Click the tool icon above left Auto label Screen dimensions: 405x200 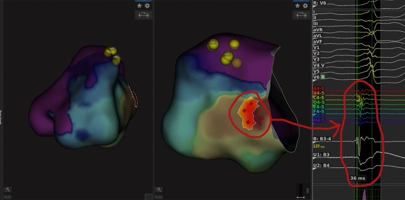click(x=7, y=189)
